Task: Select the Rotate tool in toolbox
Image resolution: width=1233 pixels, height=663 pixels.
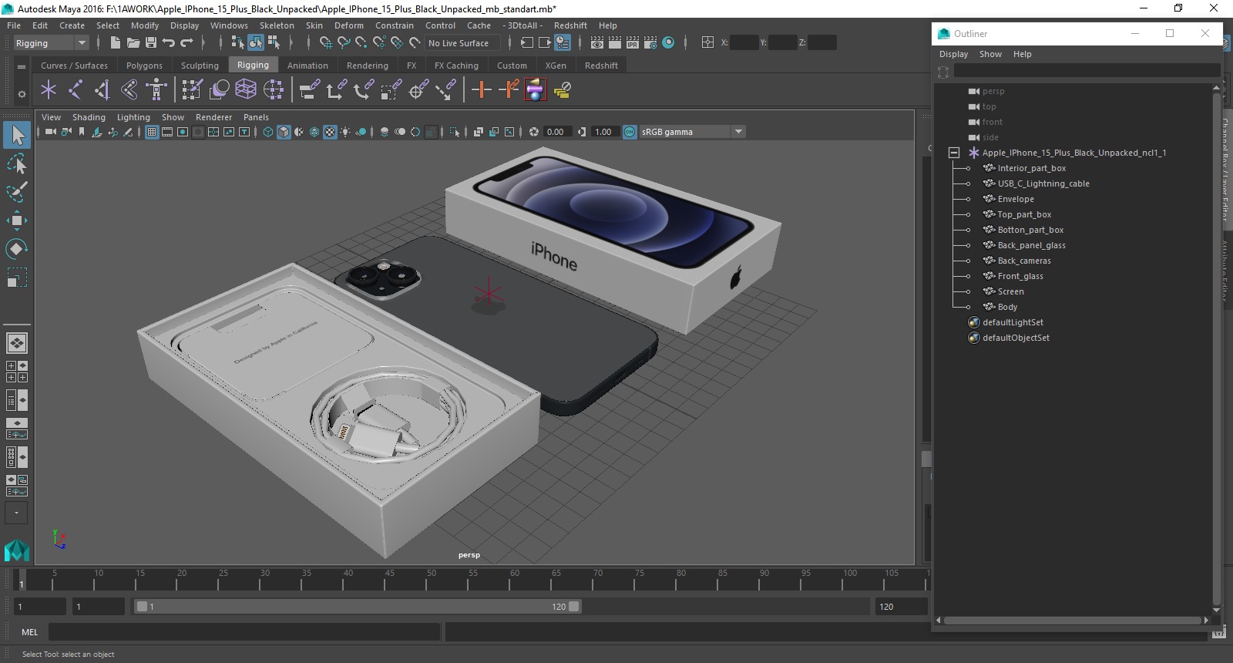Action: coord(16,249)
